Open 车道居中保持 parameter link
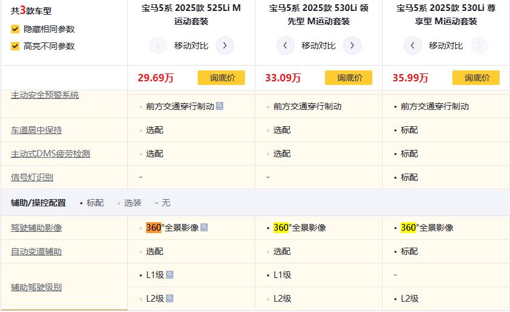The image size is (510, 312). pos(36,130)
